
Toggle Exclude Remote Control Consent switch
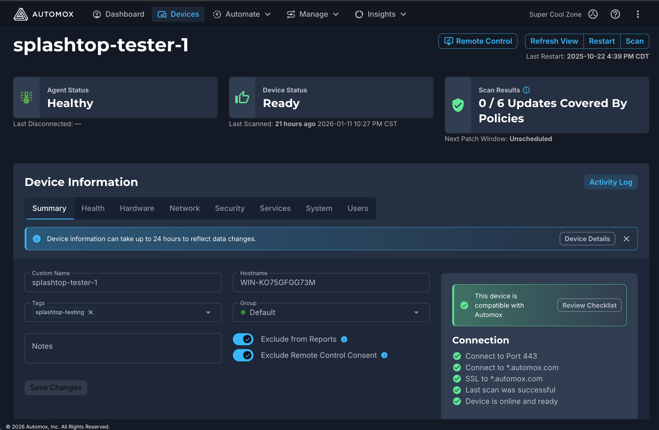[243, 355]
